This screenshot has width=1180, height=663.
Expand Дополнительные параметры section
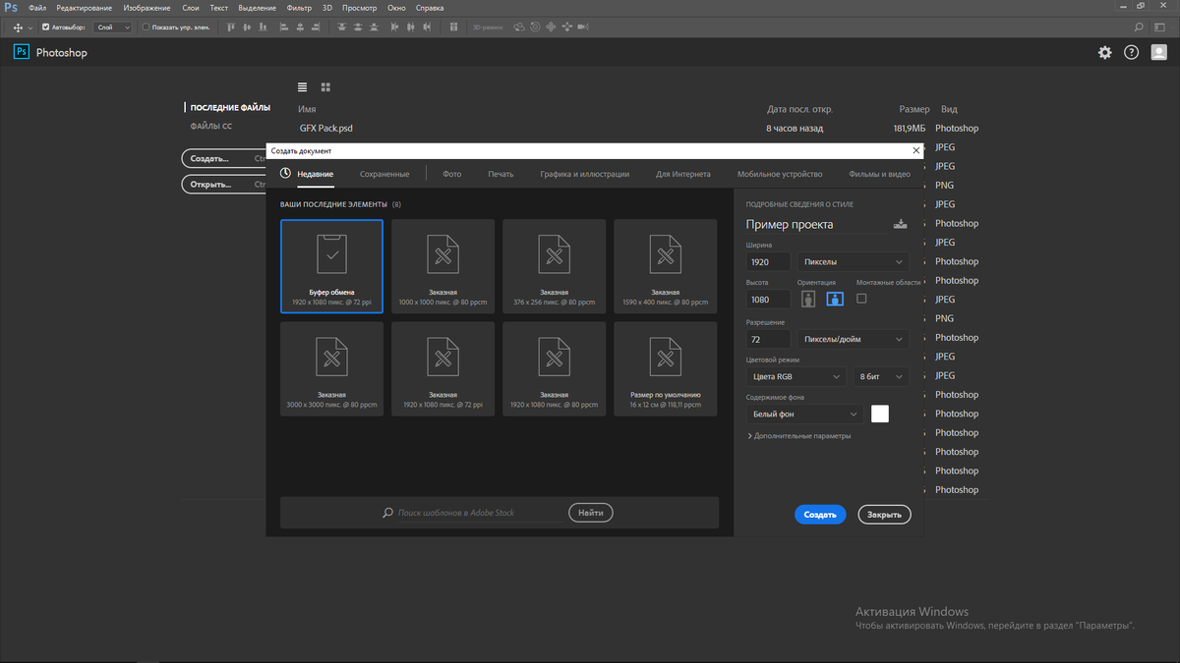[799, 436]
